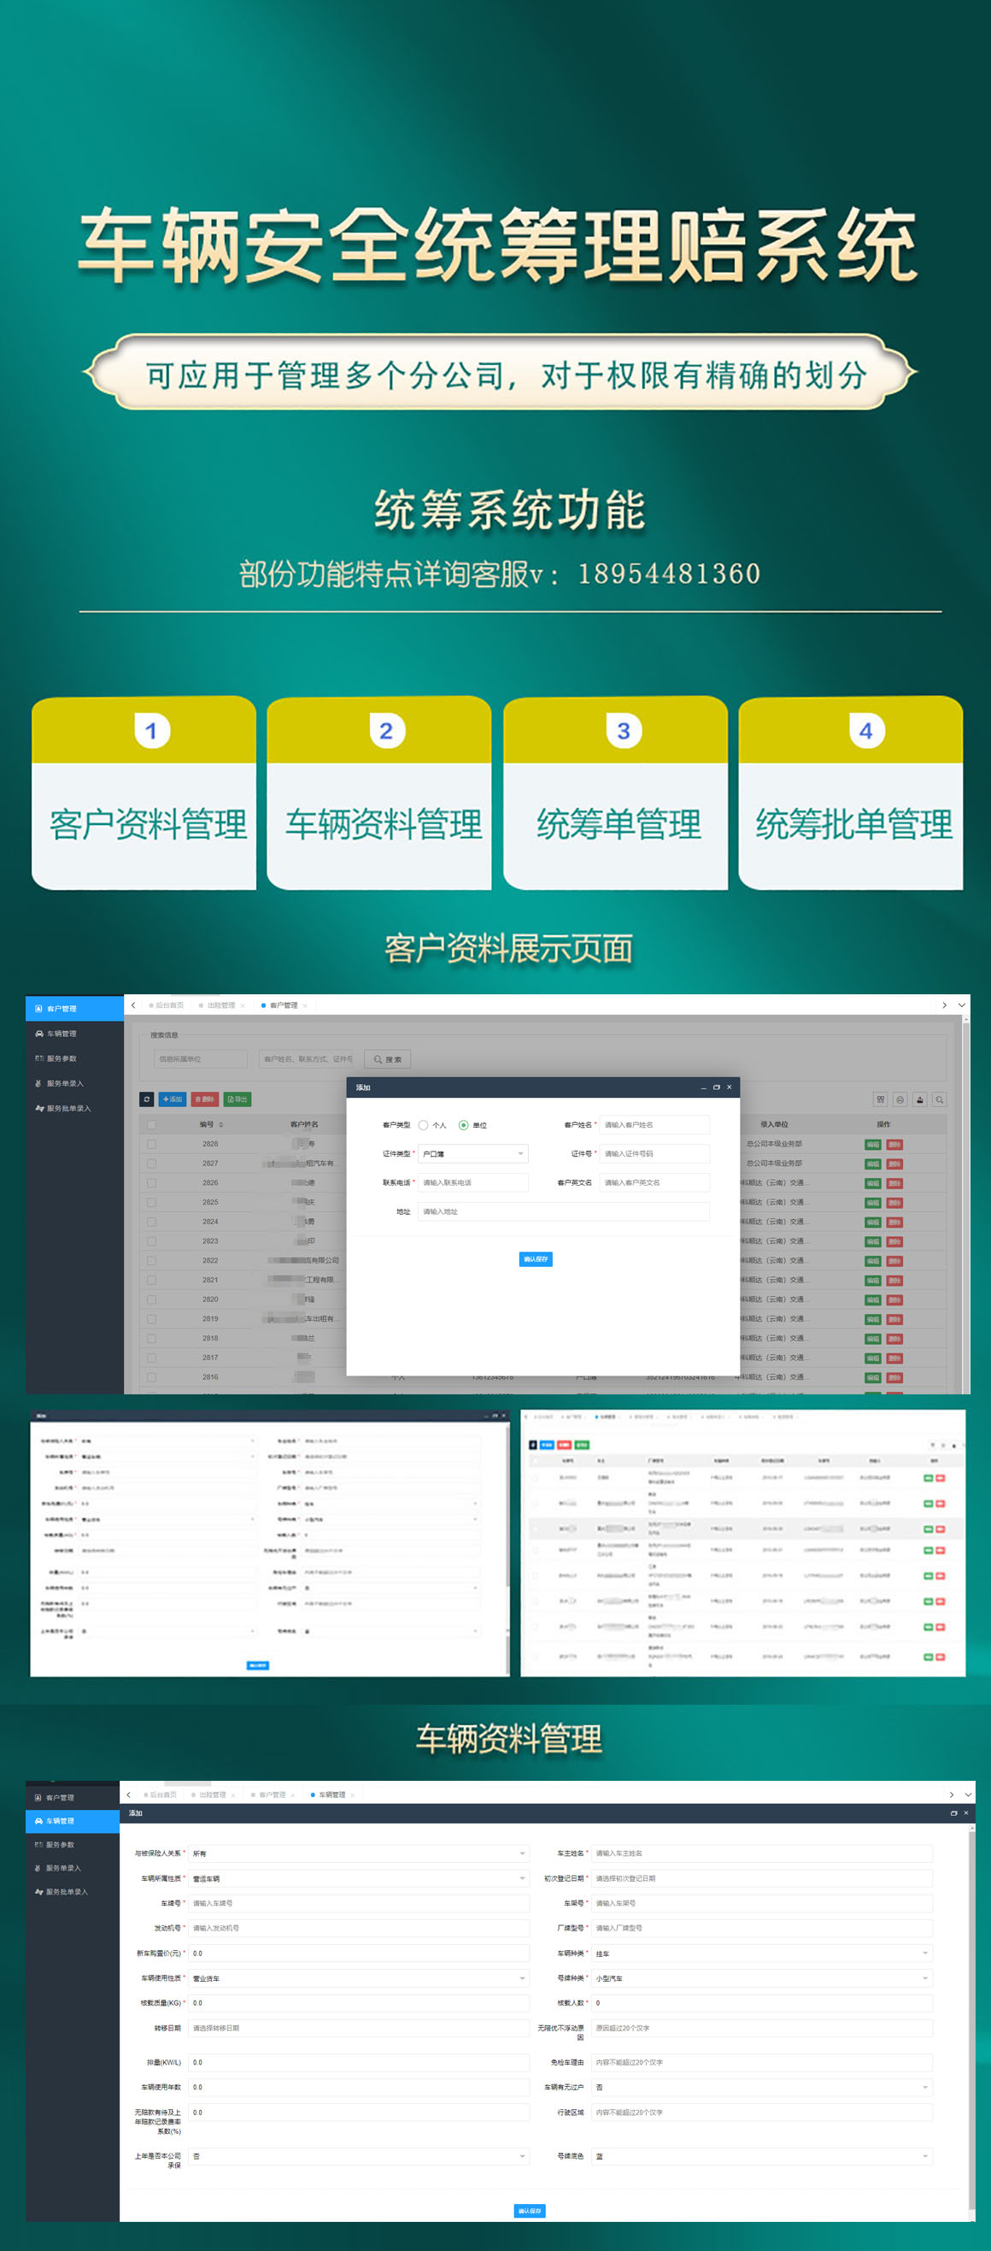Click the refresh icon beside the 添加 button
This screenshot has height=2251, width=991.
(x=147, y=1099)
